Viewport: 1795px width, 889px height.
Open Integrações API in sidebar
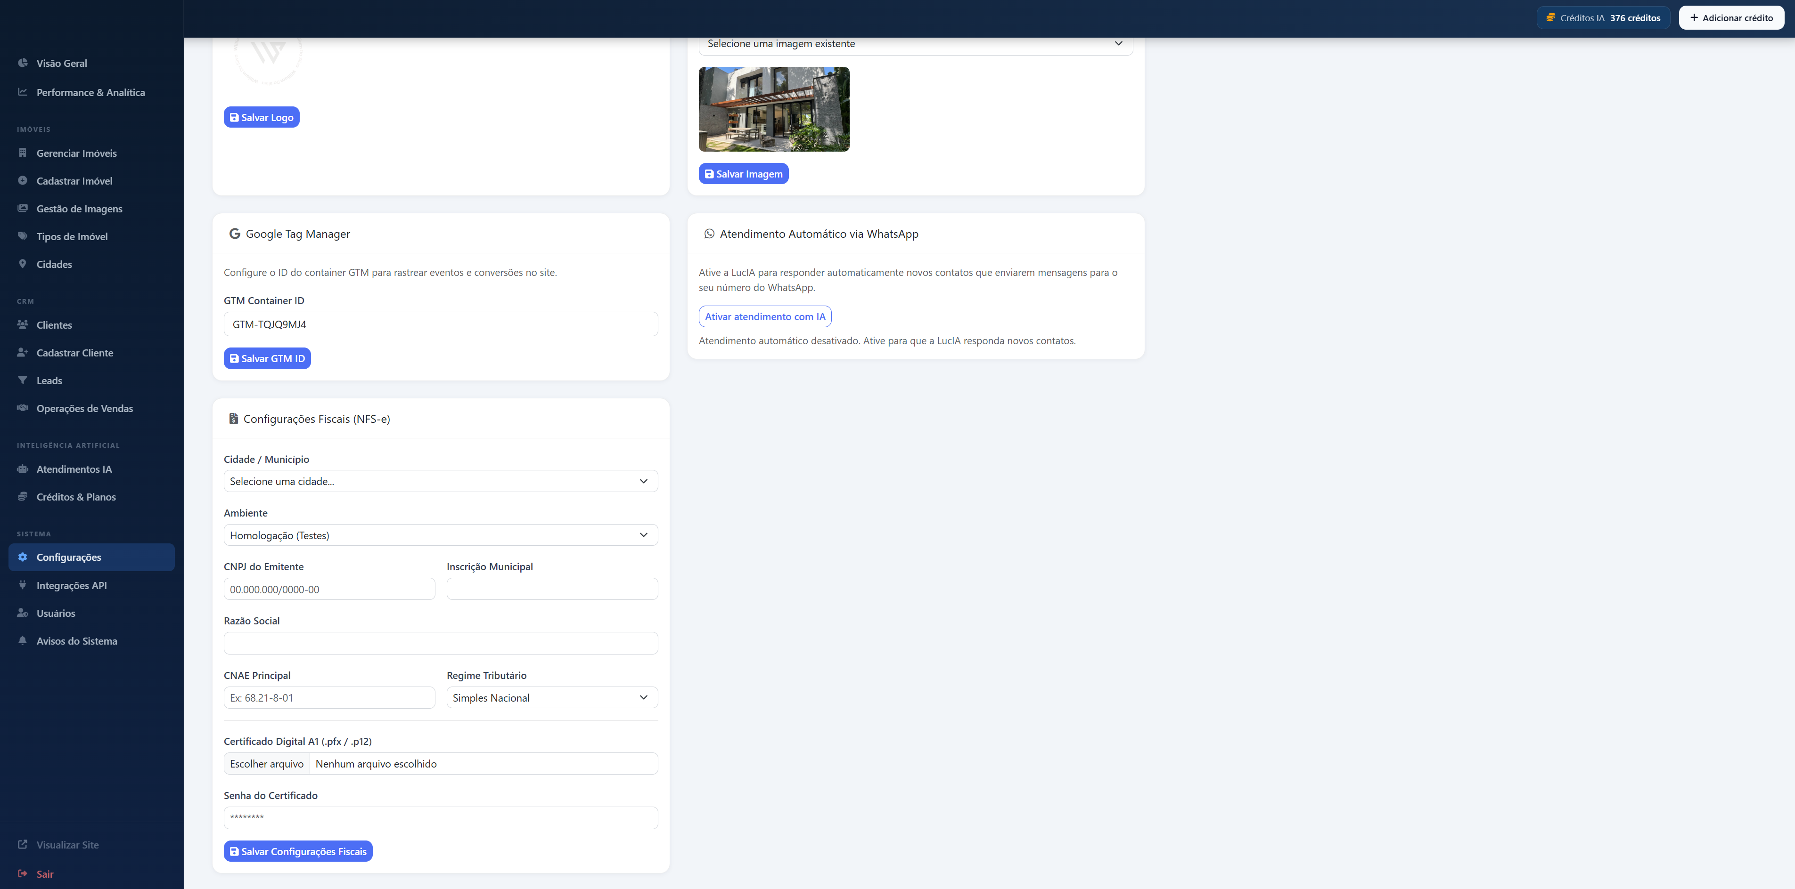coord(72,585)
